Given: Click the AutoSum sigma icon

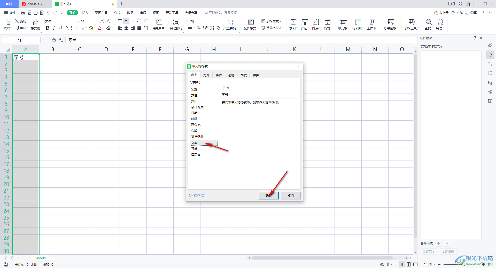Looking at the screenshot, I should tap(293, 22).
